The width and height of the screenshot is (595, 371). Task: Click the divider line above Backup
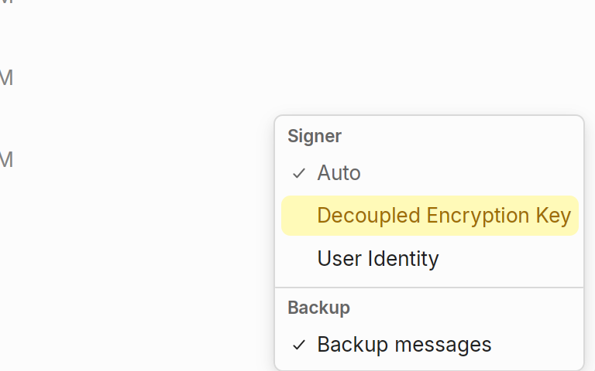tap(429, 288)
